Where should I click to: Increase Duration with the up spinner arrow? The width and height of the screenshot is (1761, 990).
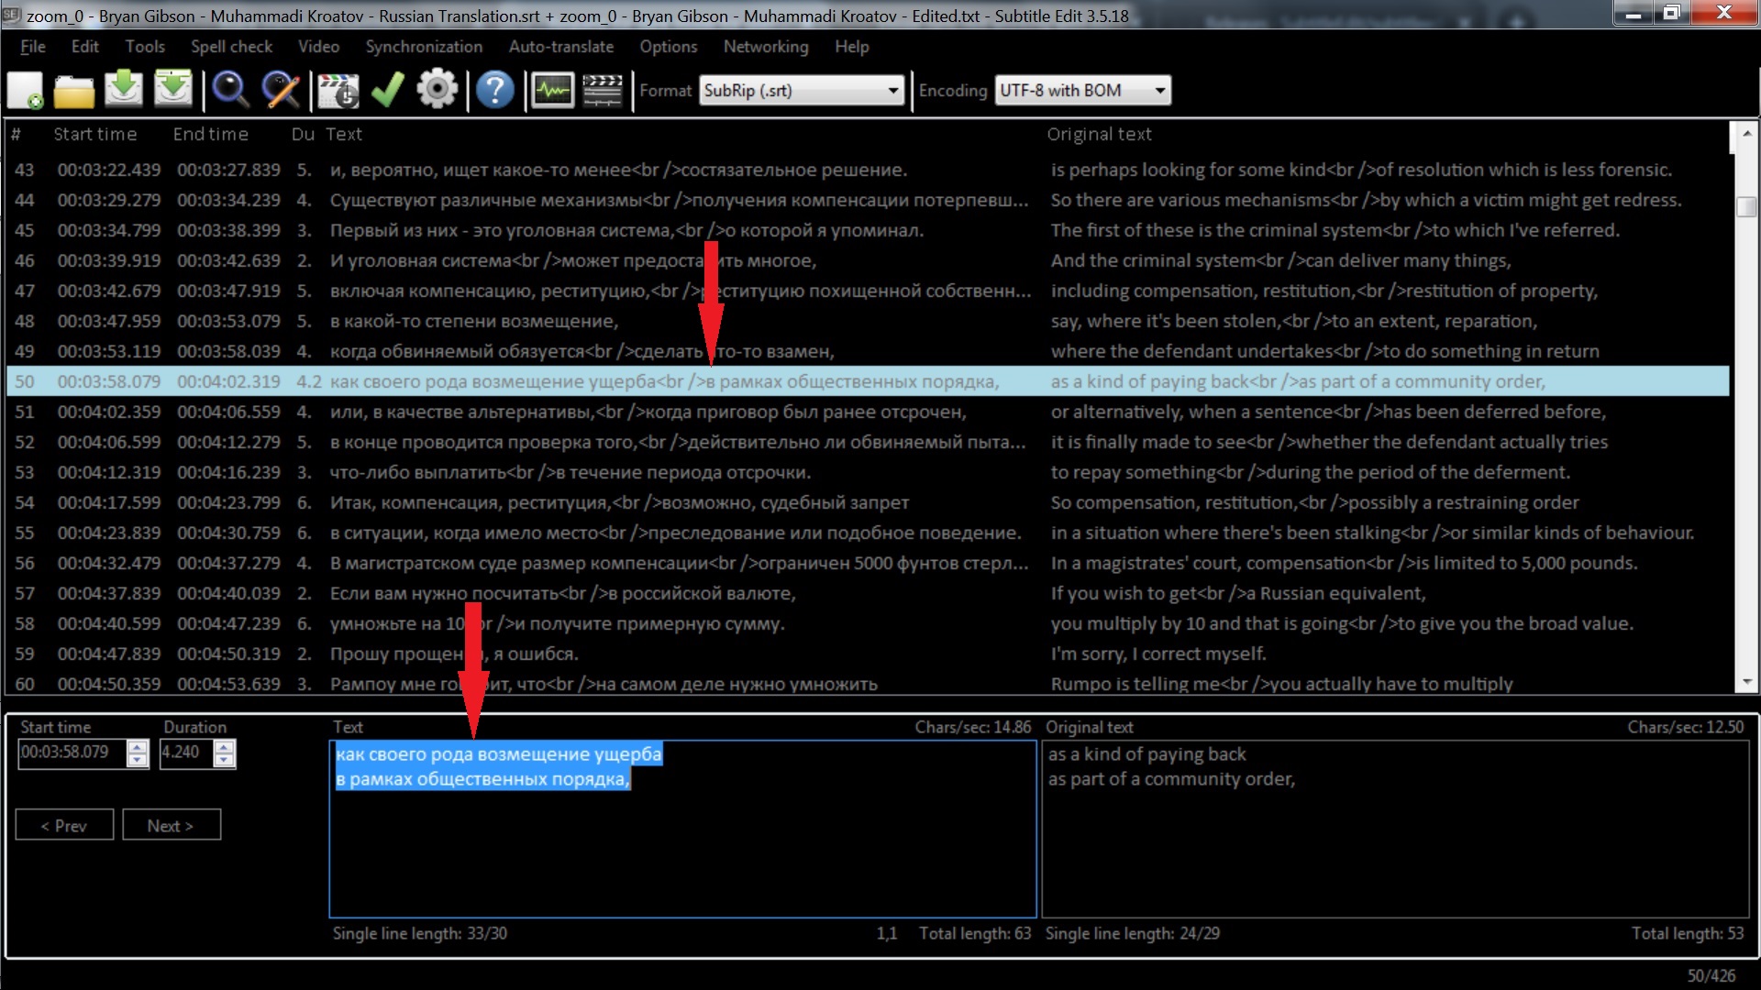(x=225, y=746)
